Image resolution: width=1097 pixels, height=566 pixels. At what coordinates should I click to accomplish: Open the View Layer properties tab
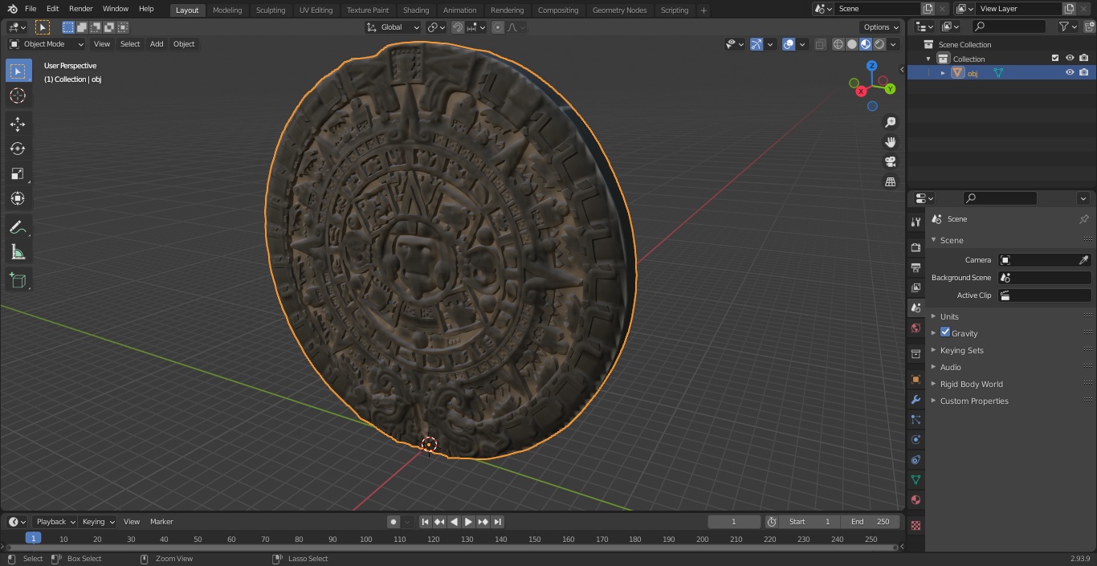(x=916, y=287)
